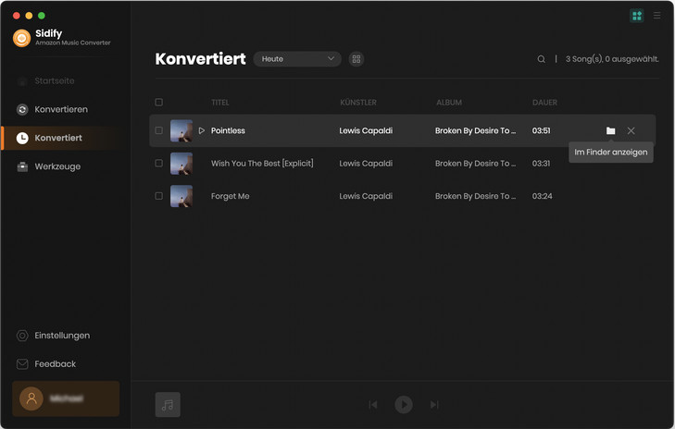Click artist Lewis Capaldi in Pointless row
675x429 pixels.
366,130
